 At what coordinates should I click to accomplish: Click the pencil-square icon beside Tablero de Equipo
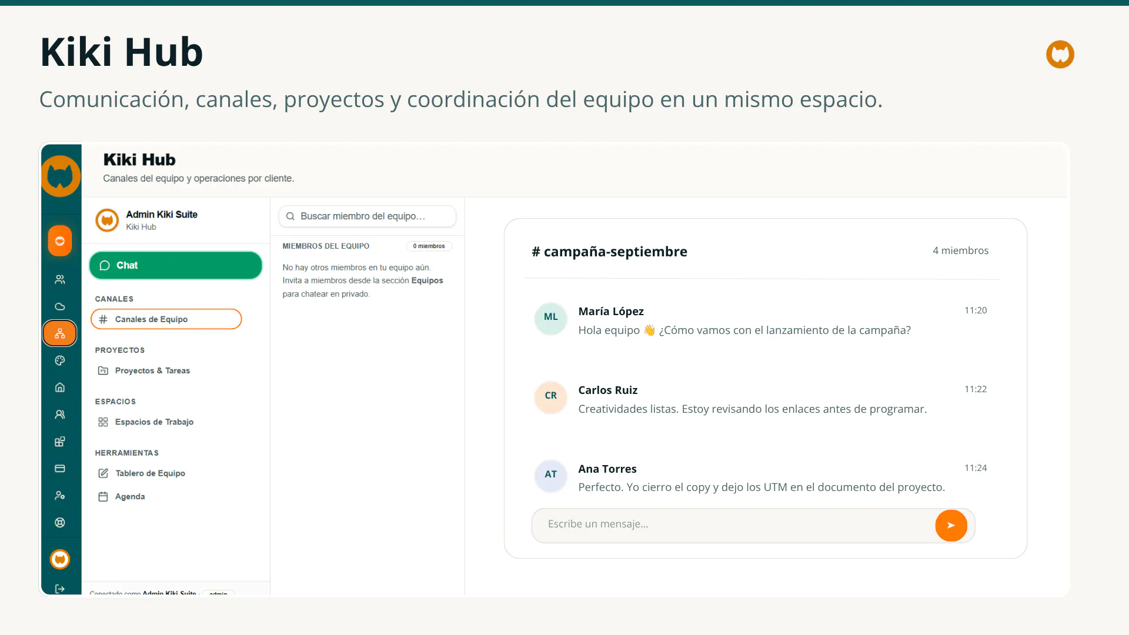(x=103, y=473)
